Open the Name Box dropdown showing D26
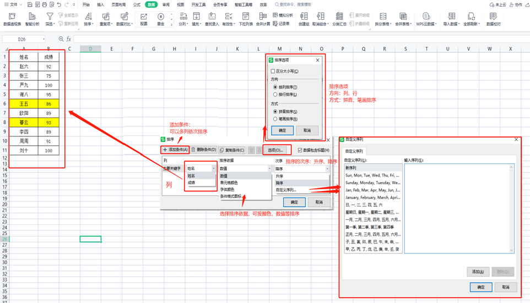Screen dimensions: 530x303 click(44, 39)
